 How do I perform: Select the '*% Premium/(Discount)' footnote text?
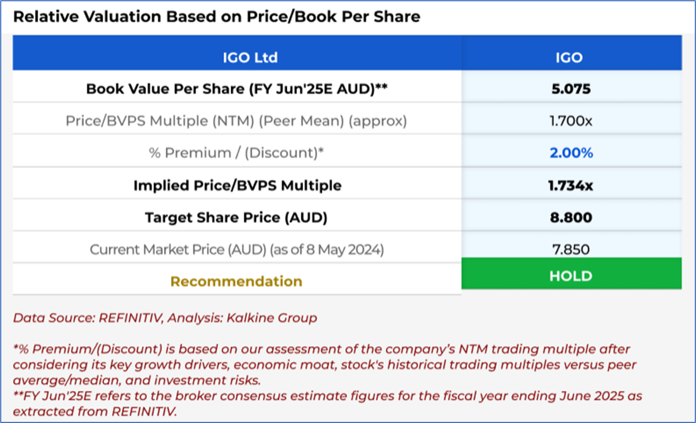click(322, 364)
